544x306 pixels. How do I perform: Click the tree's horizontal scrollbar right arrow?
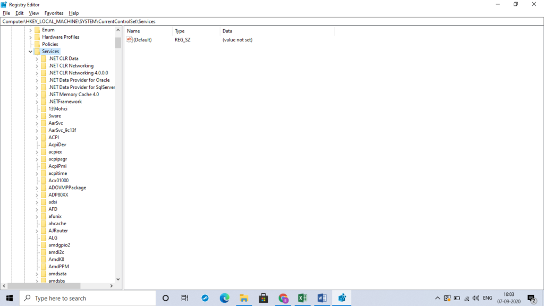coord(112,286)
